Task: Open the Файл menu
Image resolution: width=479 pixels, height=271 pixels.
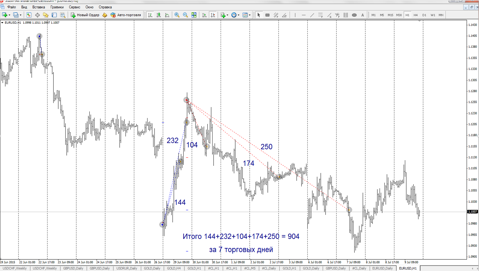Action: coord(12,7)
